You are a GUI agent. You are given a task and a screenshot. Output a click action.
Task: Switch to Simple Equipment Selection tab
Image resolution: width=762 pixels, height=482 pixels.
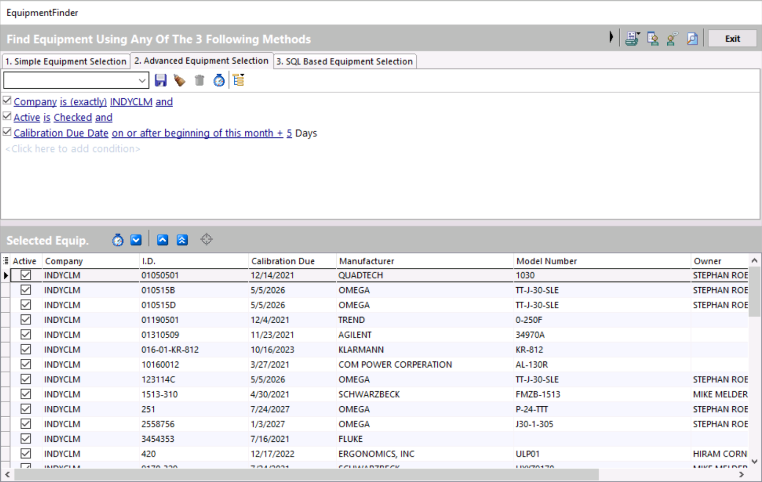65,61
